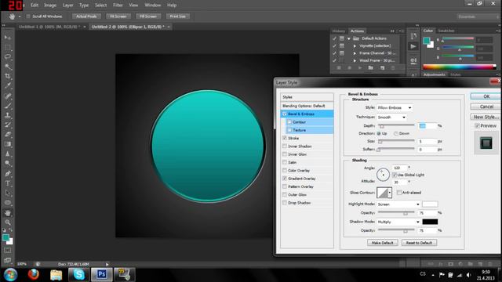502x282 pixels.
Task: Select the Hand tool in toolbox
Action: (x=7, y=212)
